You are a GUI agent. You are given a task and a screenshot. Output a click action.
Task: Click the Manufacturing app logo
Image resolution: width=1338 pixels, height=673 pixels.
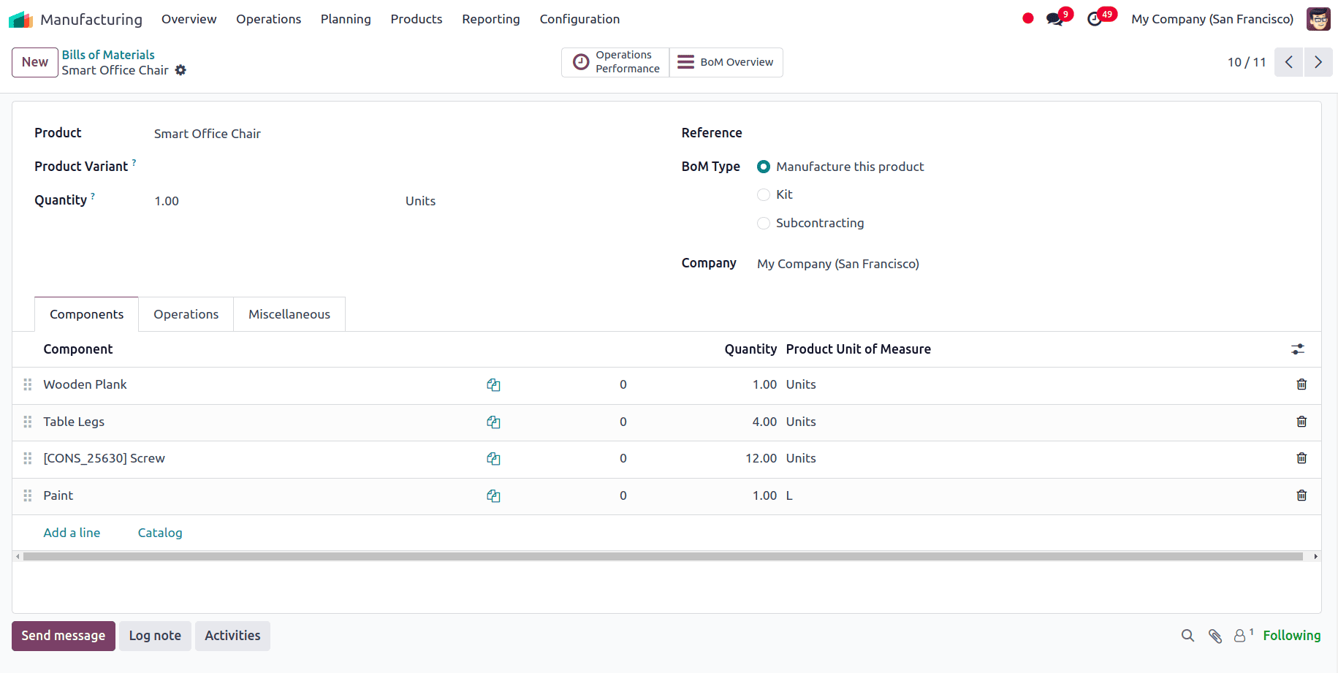21,18
